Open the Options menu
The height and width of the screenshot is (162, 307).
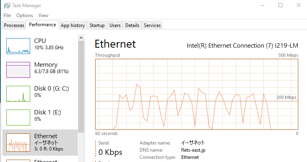pos(25,15)
